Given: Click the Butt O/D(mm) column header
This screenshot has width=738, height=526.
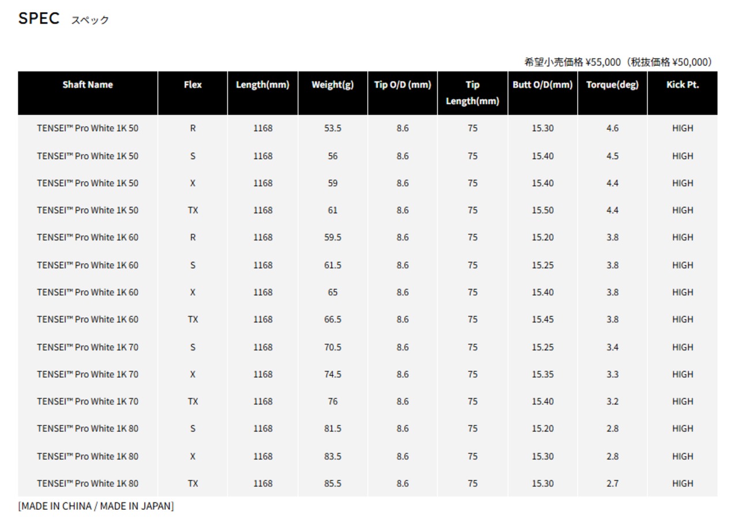Looking at the screenshot, I should coord(543,85).
